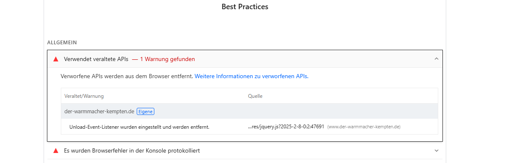The image size is (528, 163).
Task: Click the ALLGEMEIN section label
Action: click(x=62, y=43)
